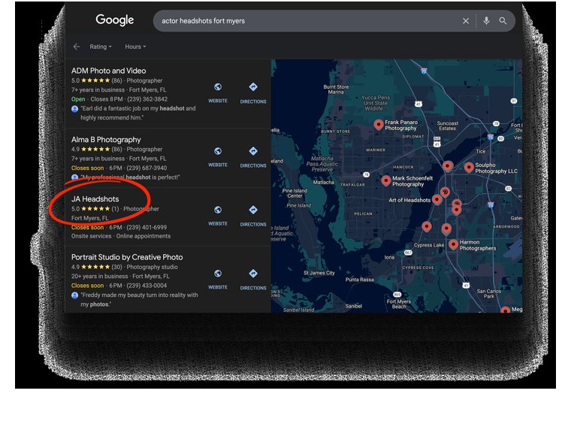This screenshot has height=436, width=571.
Task: Click the Harmon Photographers map marker
Action: tap(453, 244)
